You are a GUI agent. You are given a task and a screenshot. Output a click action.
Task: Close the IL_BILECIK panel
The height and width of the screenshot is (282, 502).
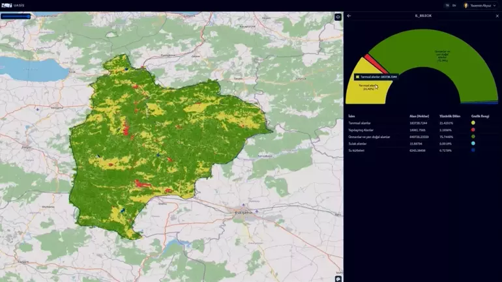click(x=497, y=16)
